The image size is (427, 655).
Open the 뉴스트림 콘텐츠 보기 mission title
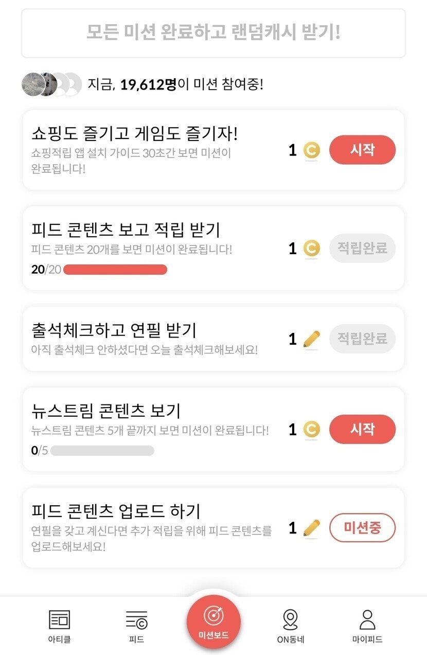click(105, 411)
